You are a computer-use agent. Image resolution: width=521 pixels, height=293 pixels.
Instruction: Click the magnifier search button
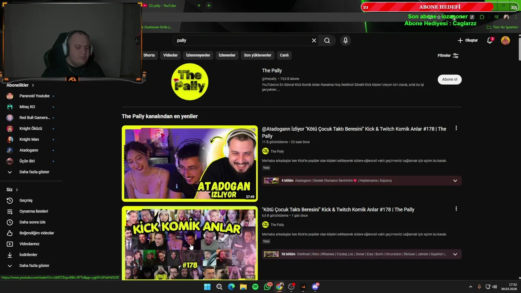point(327,40)
